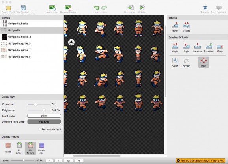Image resolution: width=228 pixels, height=164 pixels.
Task: Click the Brightness value 247 %
Action: 56,110
